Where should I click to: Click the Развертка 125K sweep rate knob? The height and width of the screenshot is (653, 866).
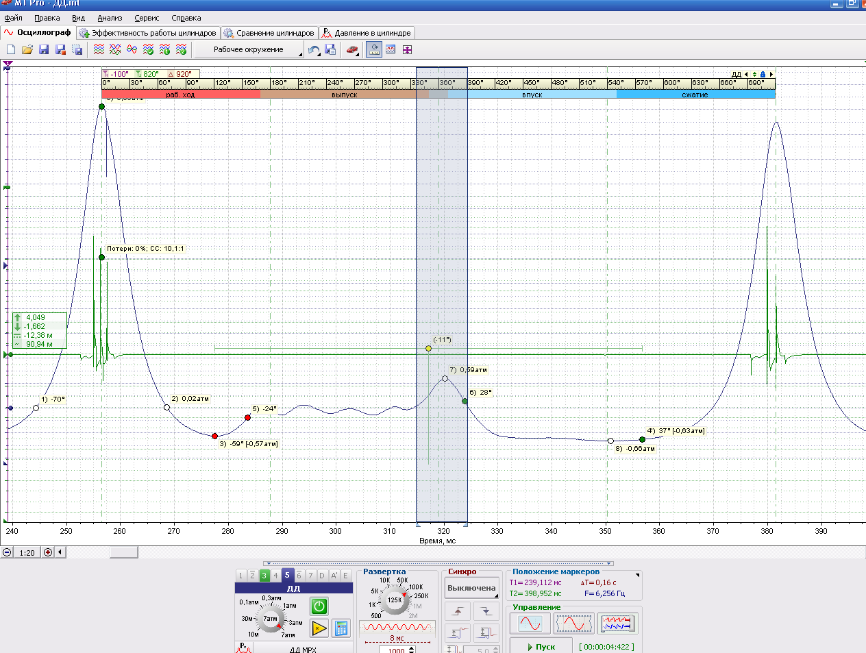(x=395, y=600)
